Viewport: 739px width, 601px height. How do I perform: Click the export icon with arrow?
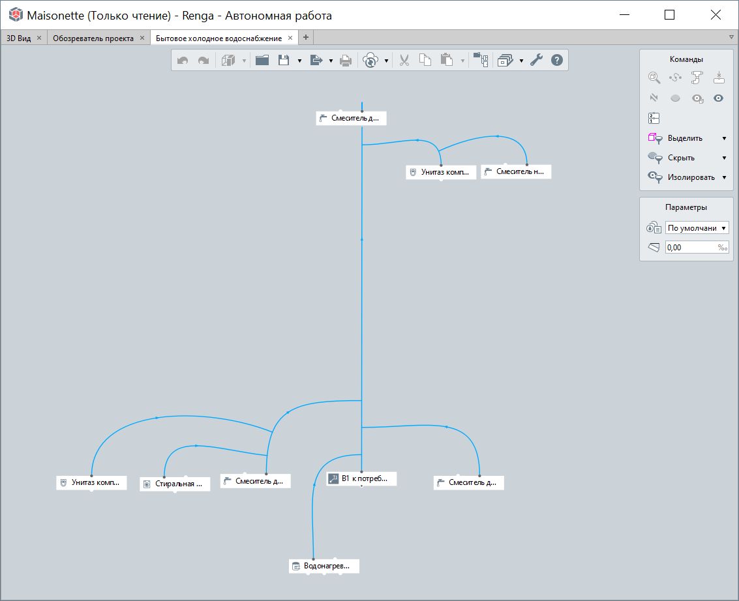[316, 60]
